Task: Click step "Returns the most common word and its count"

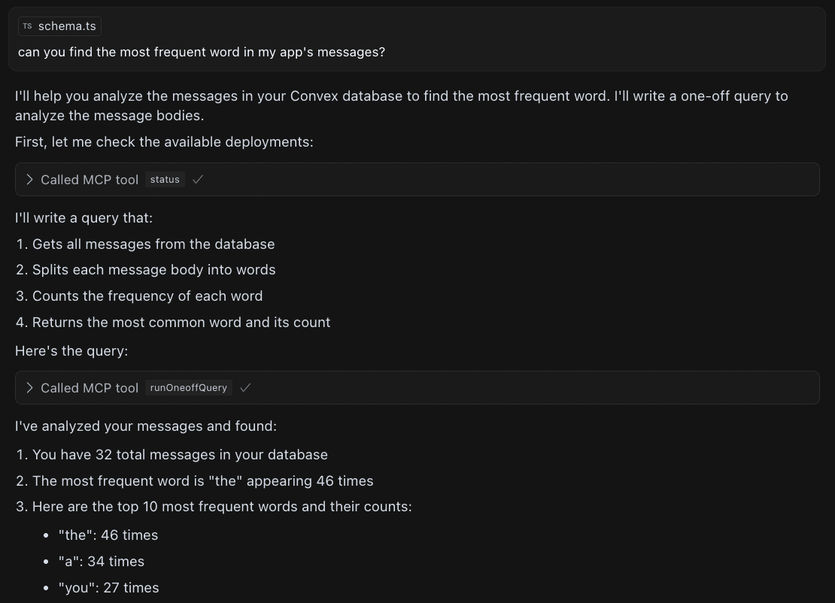Action: click(181, 323)
